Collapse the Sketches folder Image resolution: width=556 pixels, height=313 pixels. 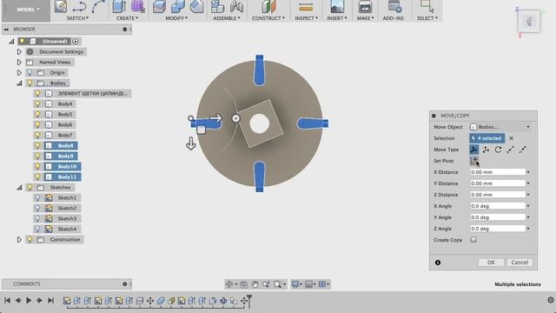[x=19, y=188]
